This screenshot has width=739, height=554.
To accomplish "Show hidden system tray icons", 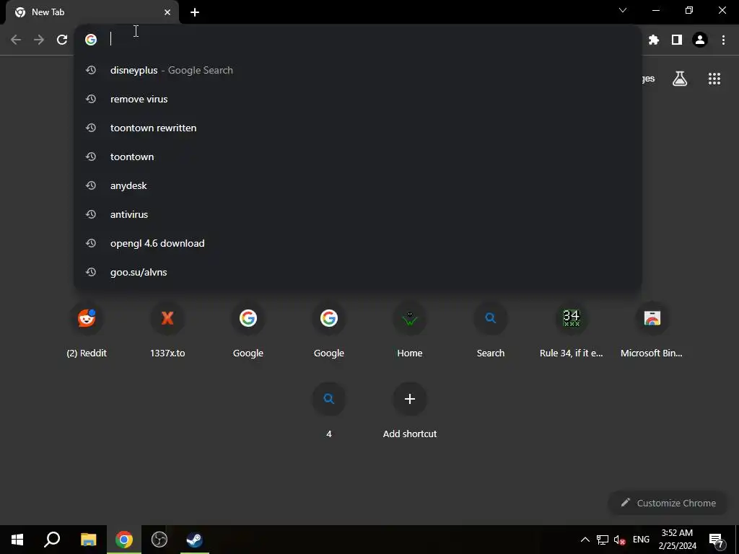I will click(585, 540).
